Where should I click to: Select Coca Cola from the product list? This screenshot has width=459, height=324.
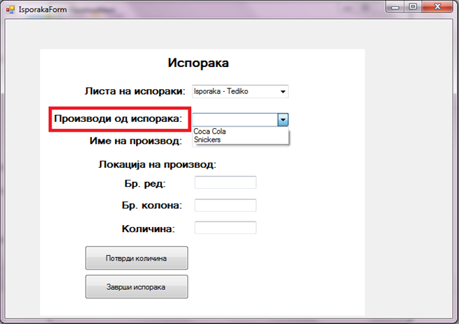point(210,132)
